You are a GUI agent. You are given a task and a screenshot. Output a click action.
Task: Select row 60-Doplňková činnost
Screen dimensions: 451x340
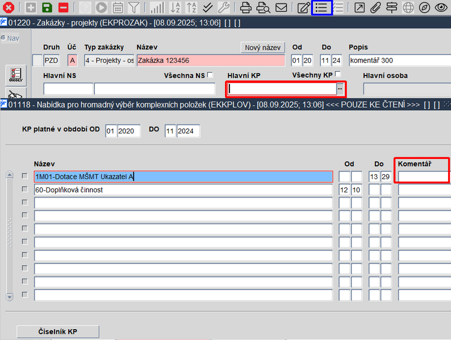pos(183,190)
